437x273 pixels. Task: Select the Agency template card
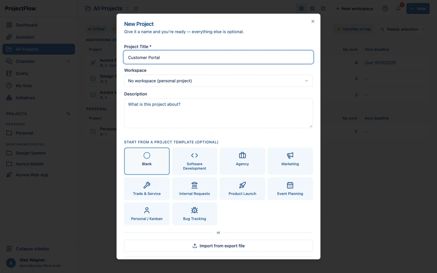click(x=242, y=161)
